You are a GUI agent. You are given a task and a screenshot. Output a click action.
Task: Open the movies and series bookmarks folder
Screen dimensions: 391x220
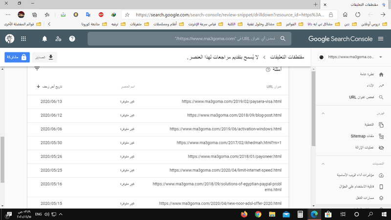pos(168,24)
